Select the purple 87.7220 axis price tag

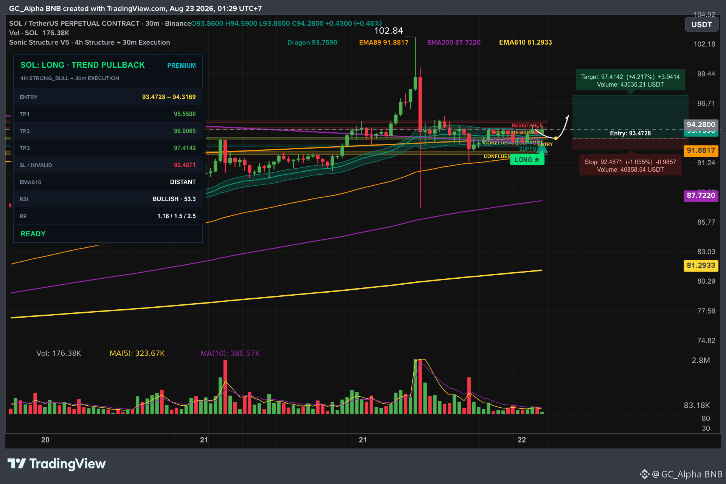pos(701,195)
